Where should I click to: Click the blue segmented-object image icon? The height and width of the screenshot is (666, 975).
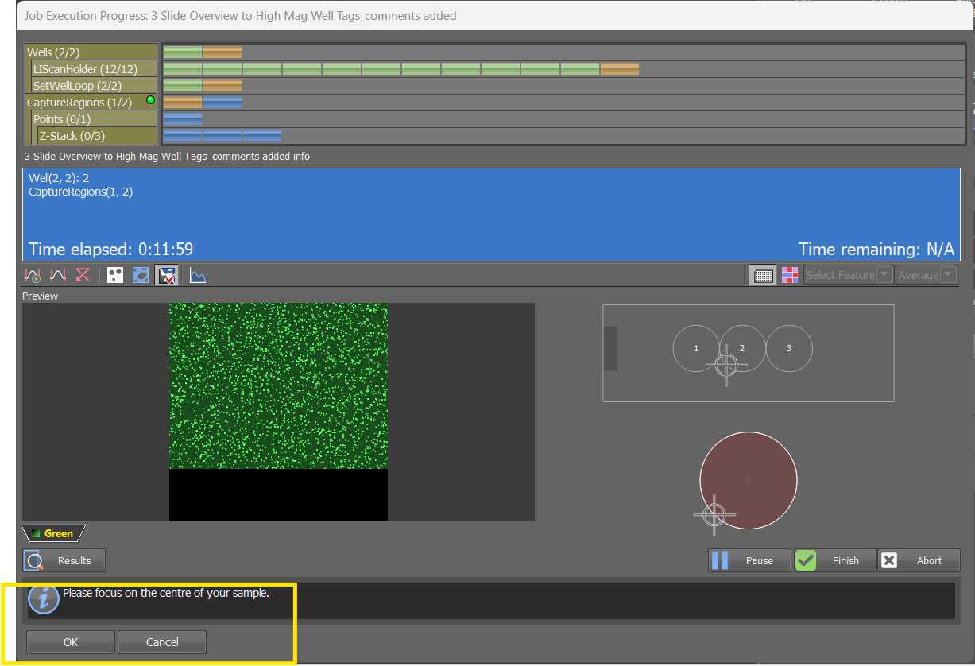click(x=141, y=275)
